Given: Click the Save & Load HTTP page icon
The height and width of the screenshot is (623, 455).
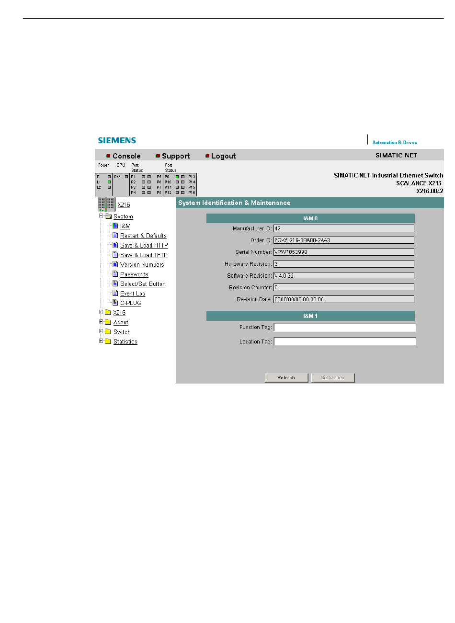Looking at the screenshot, I should 115,245.
